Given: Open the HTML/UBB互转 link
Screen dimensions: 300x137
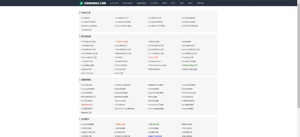Looking at the screenshot, I should pos(121,65).
